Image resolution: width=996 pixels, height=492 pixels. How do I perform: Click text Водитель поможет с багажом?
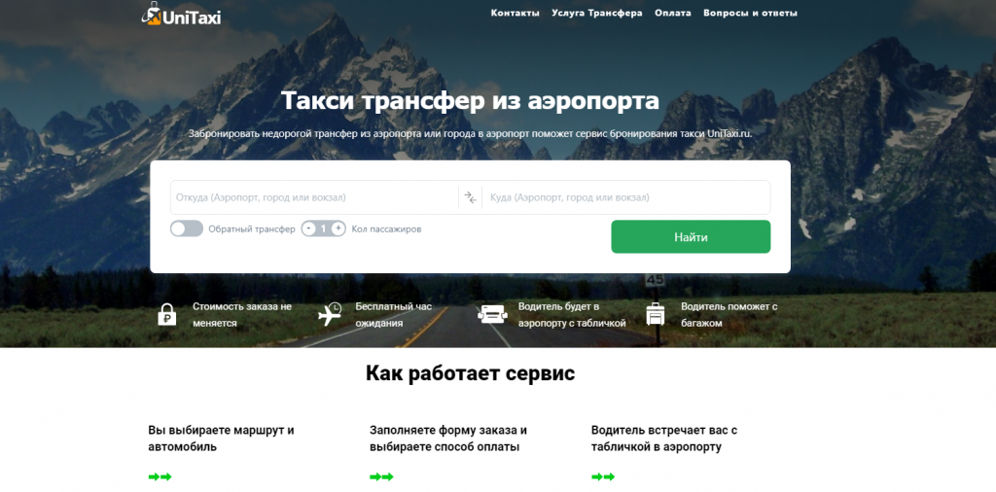click(729, 314)
